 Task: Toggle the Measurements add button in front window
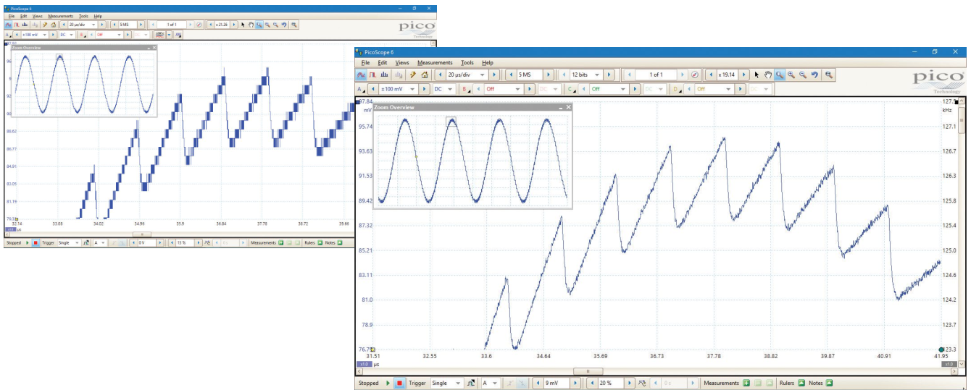[745, 383]
